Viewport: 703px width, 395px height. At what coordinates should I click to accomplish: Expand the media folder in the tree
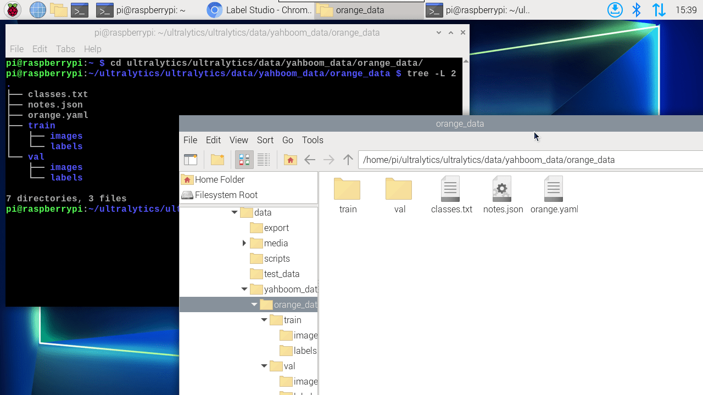[x=244, y=243]
